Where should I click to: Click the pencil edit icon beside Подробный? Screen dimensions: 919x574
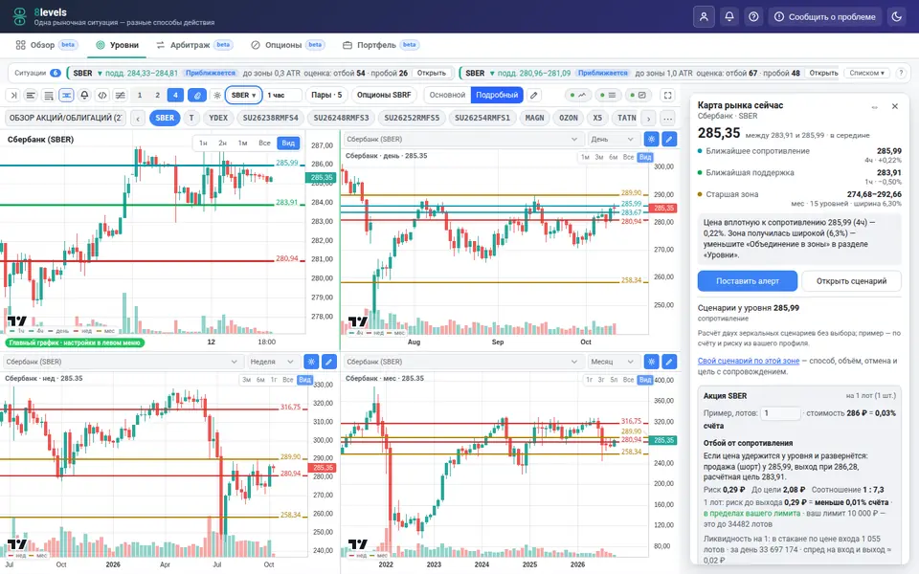pyautogui.click(x=533, y=95)
